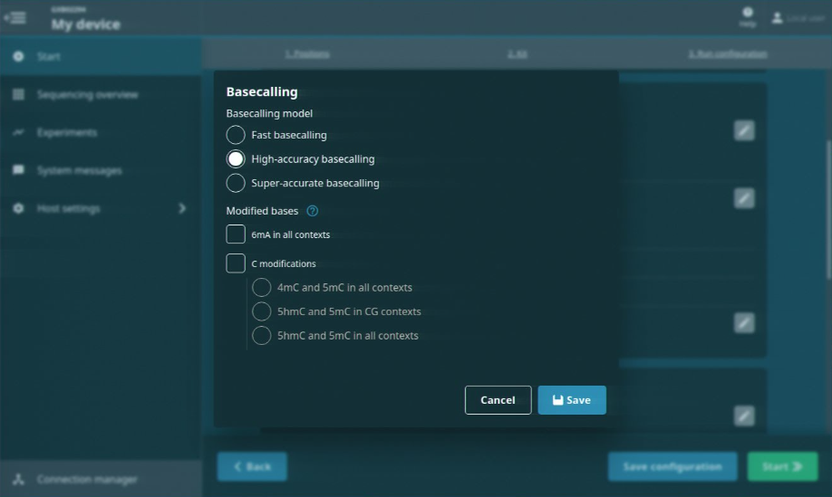Save the basecalling settings

(x=572, y=400)
